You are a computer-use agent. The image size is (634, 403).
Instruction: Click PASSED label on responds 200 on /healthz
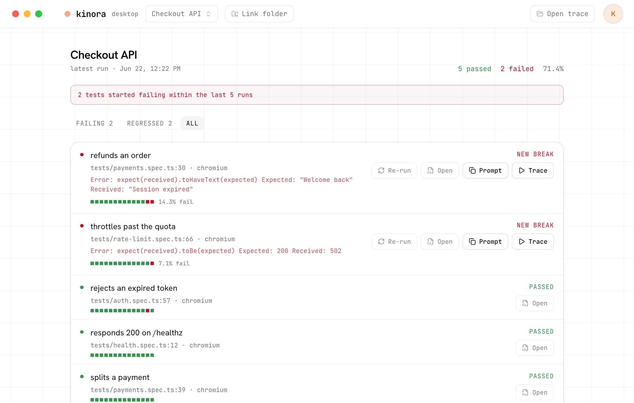point(541,332)
